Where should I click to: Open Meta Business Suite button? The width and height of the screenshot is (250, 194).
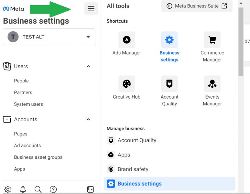tap(197, 6)
